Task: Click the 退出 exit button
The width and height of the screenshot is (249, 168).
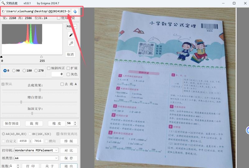Action: [69, 166]
